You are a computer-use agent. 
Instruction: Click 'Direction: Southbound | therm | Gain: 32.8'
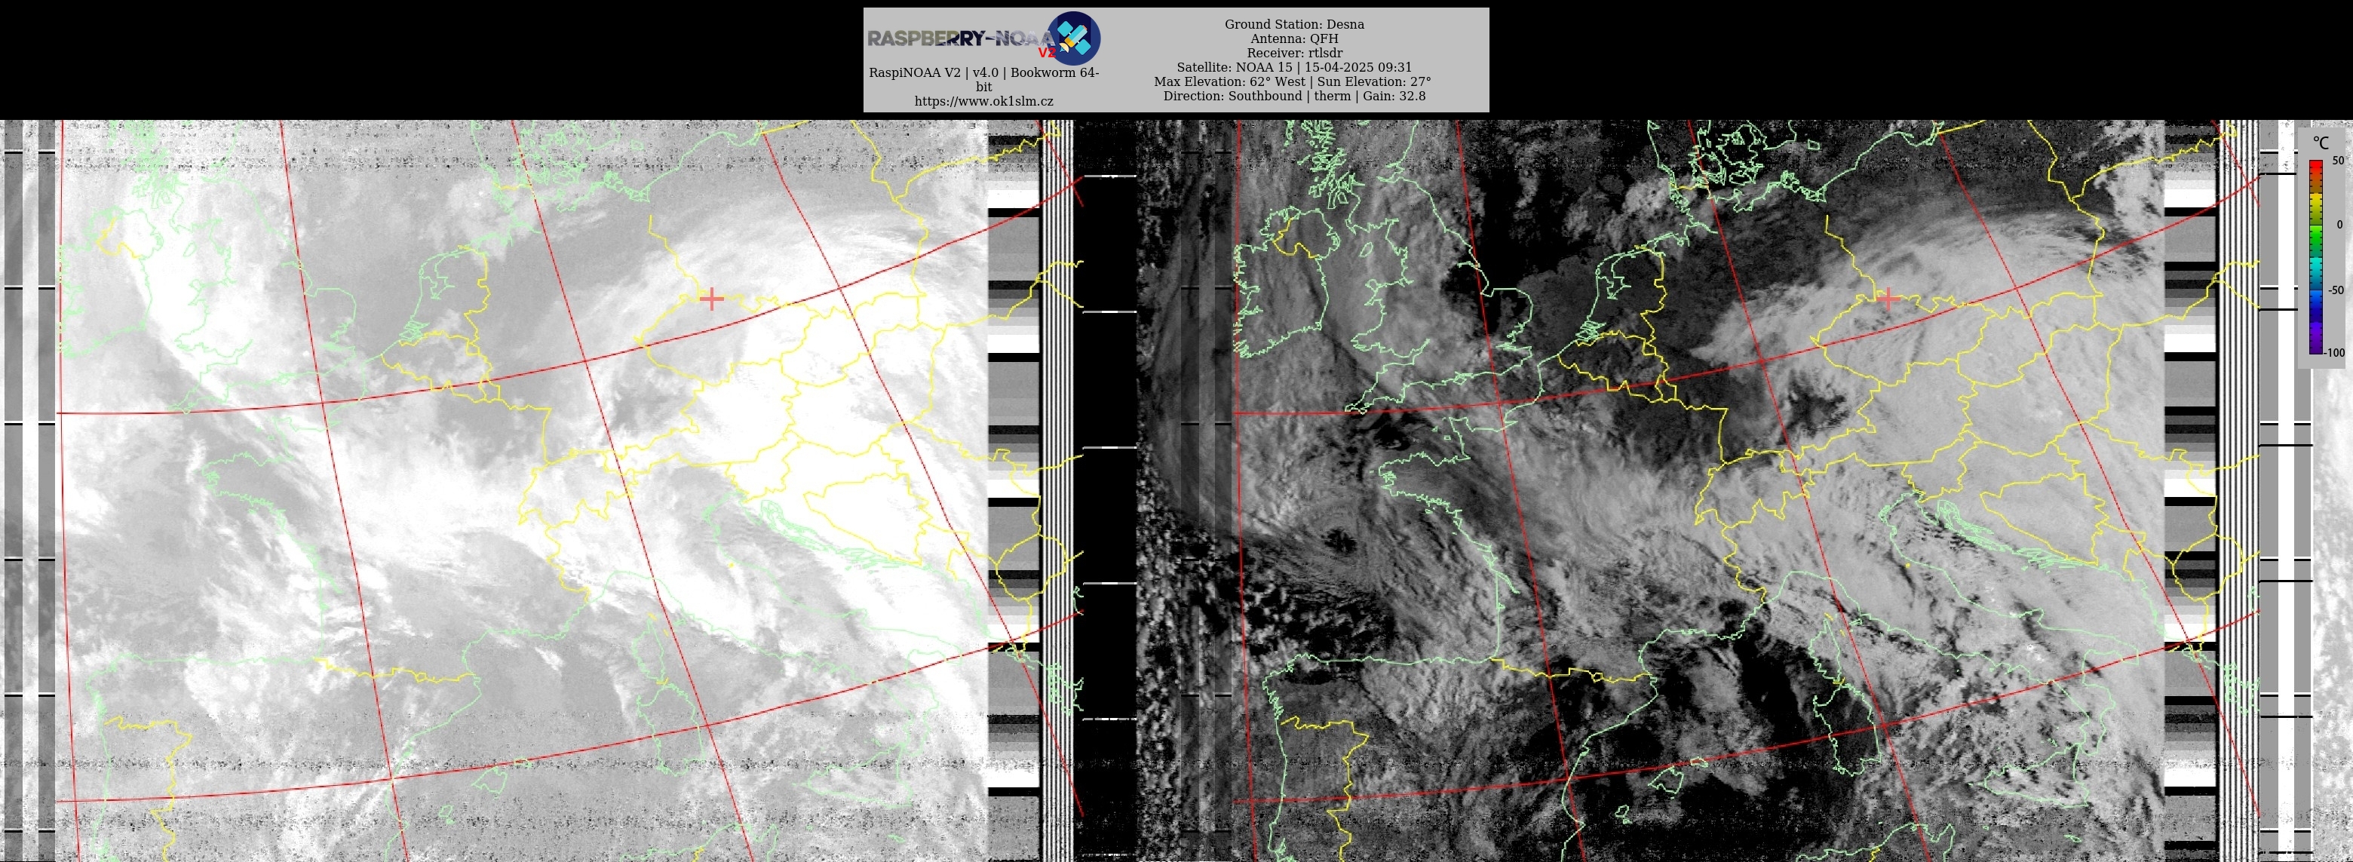tap(1294, 96)
